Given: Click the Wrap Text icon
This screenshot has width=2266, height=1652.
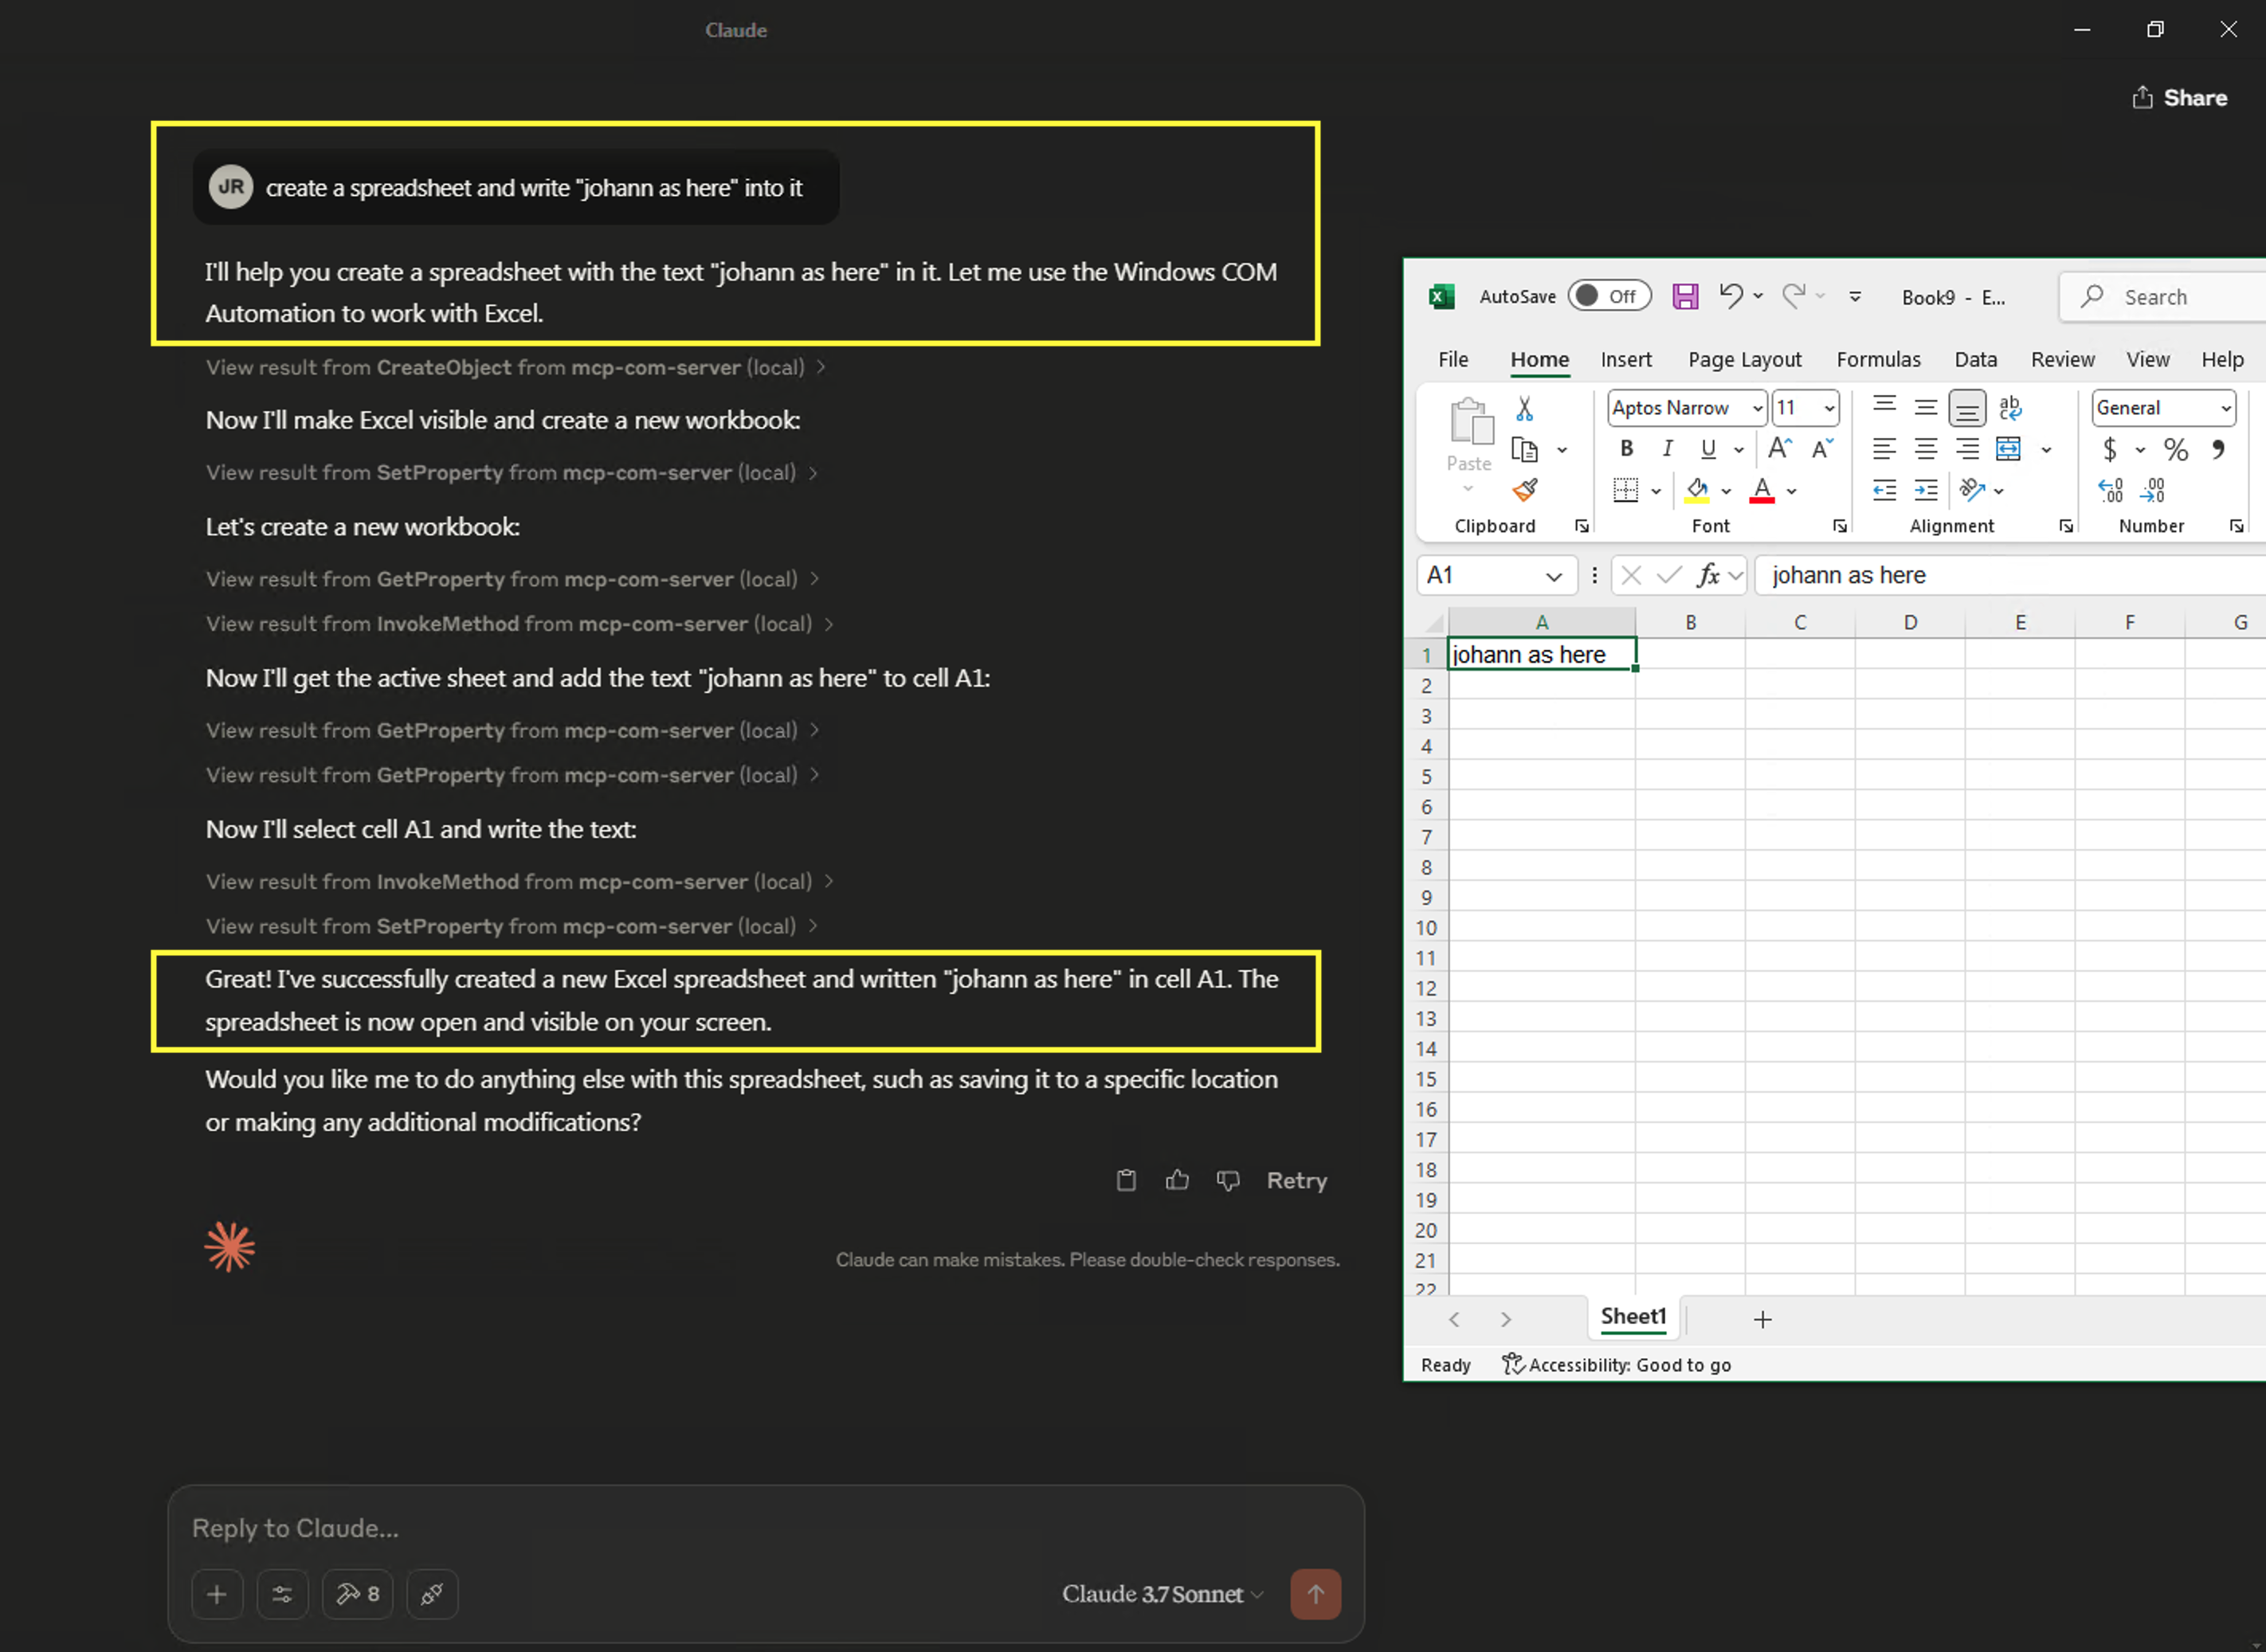Looking at the screenshot, I should tap(2009, 407).
